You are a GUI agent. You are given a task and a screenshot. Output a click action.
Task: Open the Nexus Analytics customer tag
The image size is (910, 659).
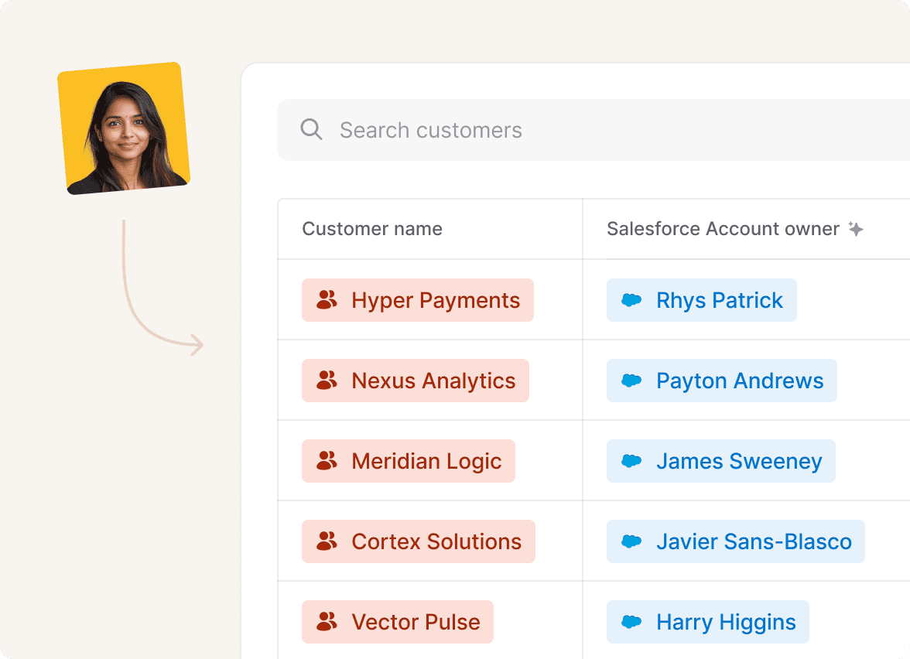[x=415, y=381]
